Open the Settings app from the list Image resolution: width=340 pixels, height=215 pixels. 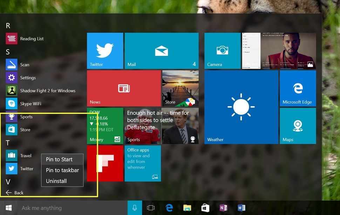27,77
